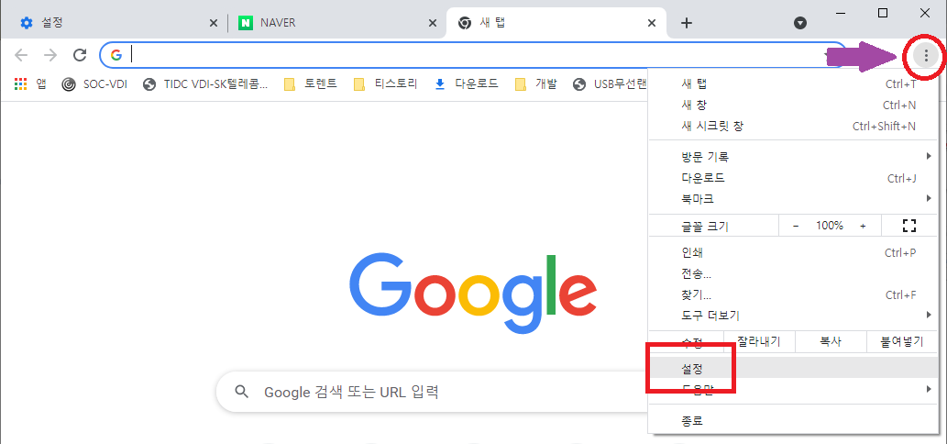Screen dimensions: 947x444
Task: Expand the 도움말 submenu
Action: (791, 390)
